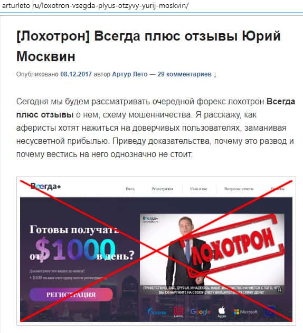Click the video of the man in the suit

click(x=212, y=254)
